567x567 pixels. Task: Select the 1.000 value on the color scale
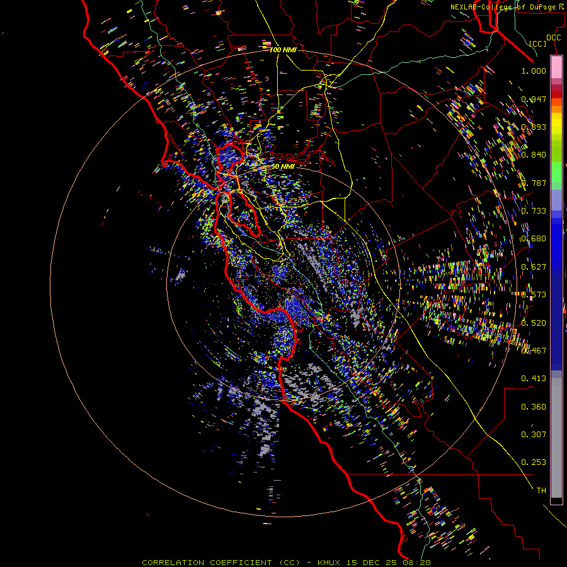[x=534, y=71]
